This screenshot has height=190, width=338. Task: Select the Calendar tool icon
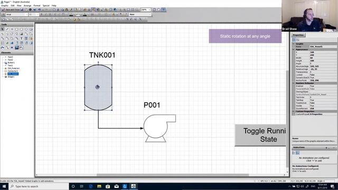22,43
